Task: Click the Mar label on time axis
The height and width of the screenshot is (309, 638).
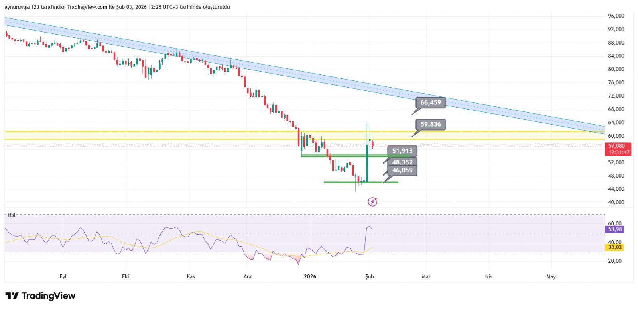Action: pyautogui.click(x=426, y=276)
